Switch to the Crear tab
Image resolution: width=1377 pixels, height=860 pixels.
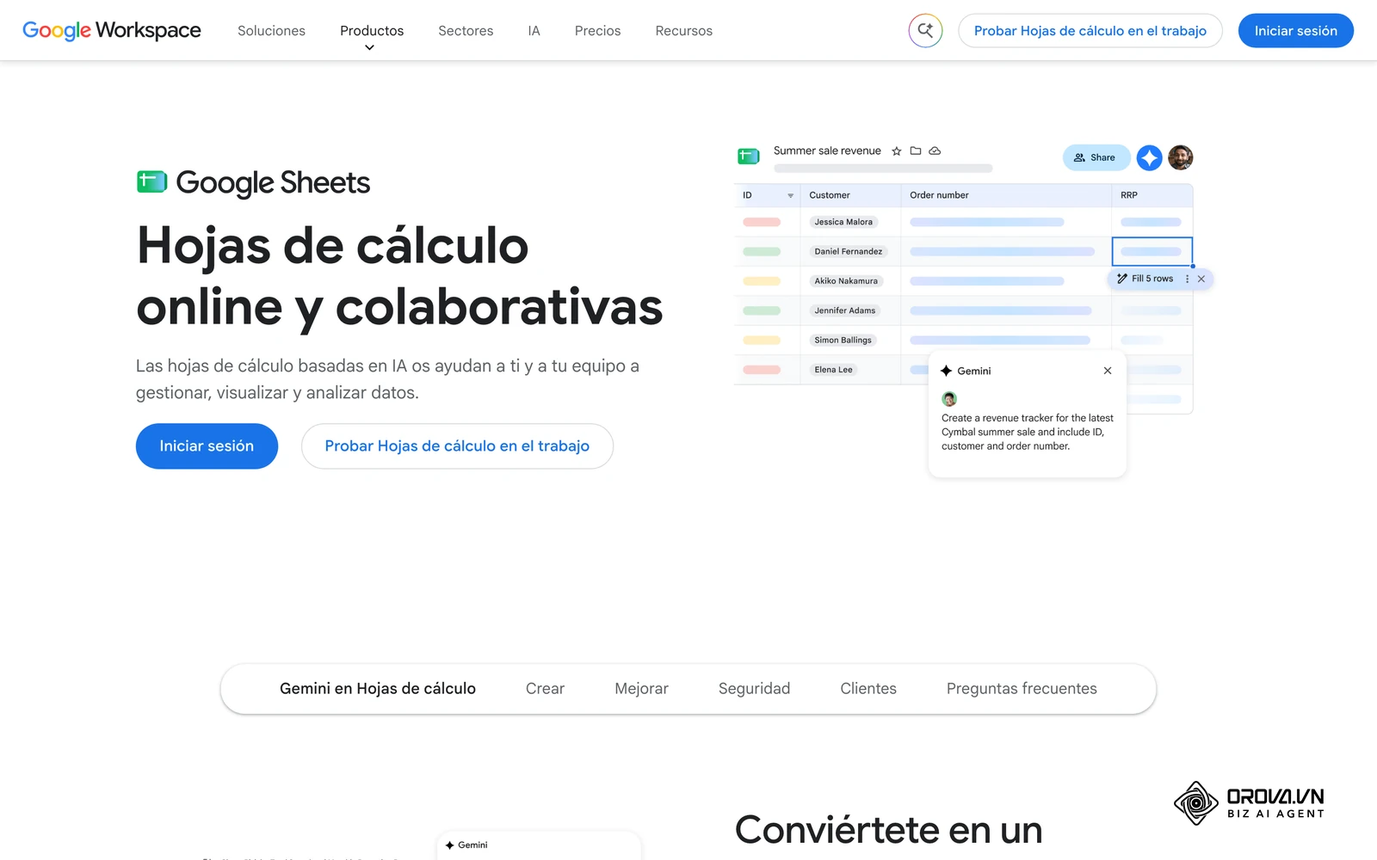coord(545,689)
